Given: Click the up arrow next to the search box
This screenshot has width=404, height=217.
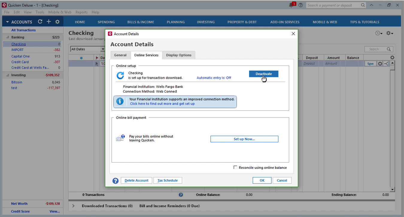Looking at the screenshot, I should tap(371, 5).
